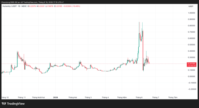Click the 0.10000 price axis label
The height and width of the screenshot is (108, 199).
191,70
